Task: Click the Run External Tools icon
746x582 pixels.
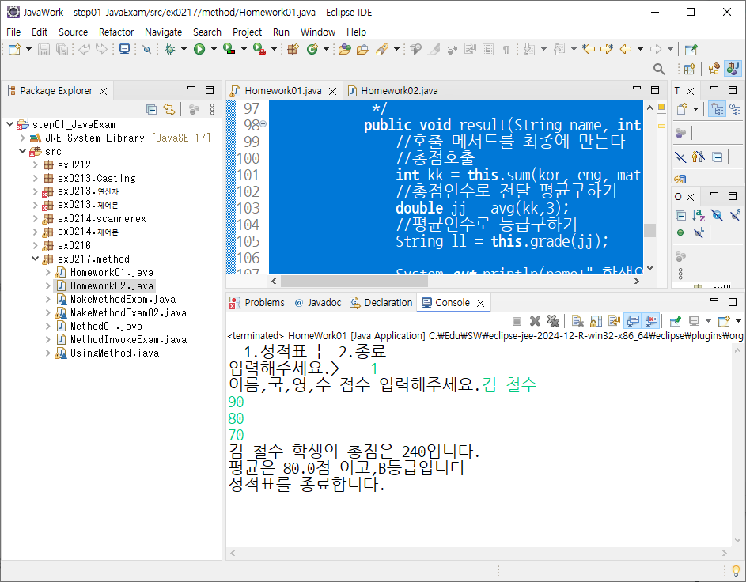Action: tap(259, 49)
